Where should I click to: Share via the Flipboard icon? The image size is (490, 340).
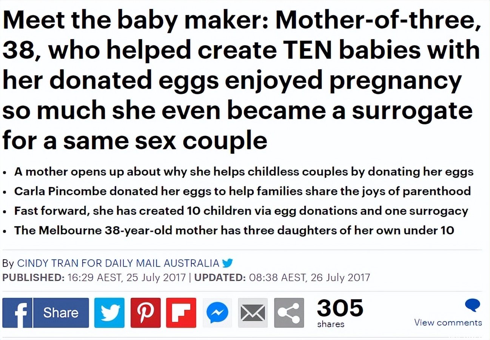(x=181, y=313)
